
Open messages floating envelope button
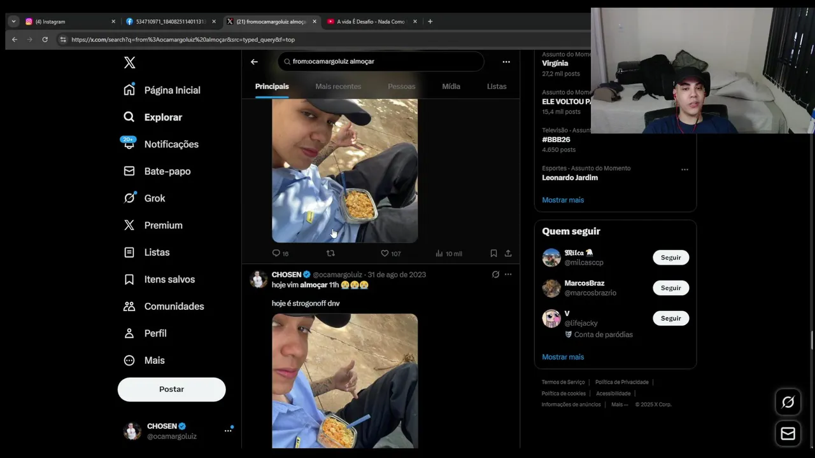pyautogui.click(x=788, y=434)
